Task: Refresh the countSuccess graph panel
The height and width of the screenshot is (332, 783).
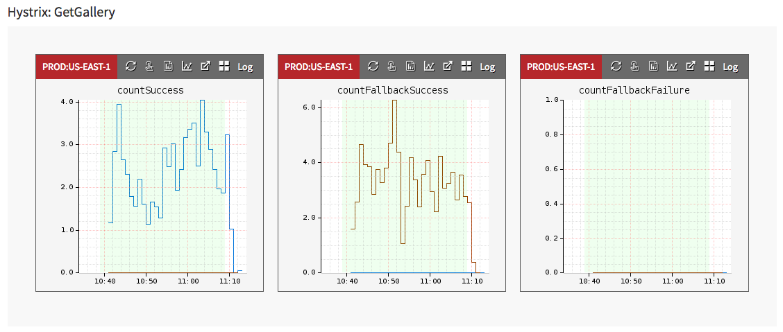Action: pyautogui.click(x=130, y=67)
